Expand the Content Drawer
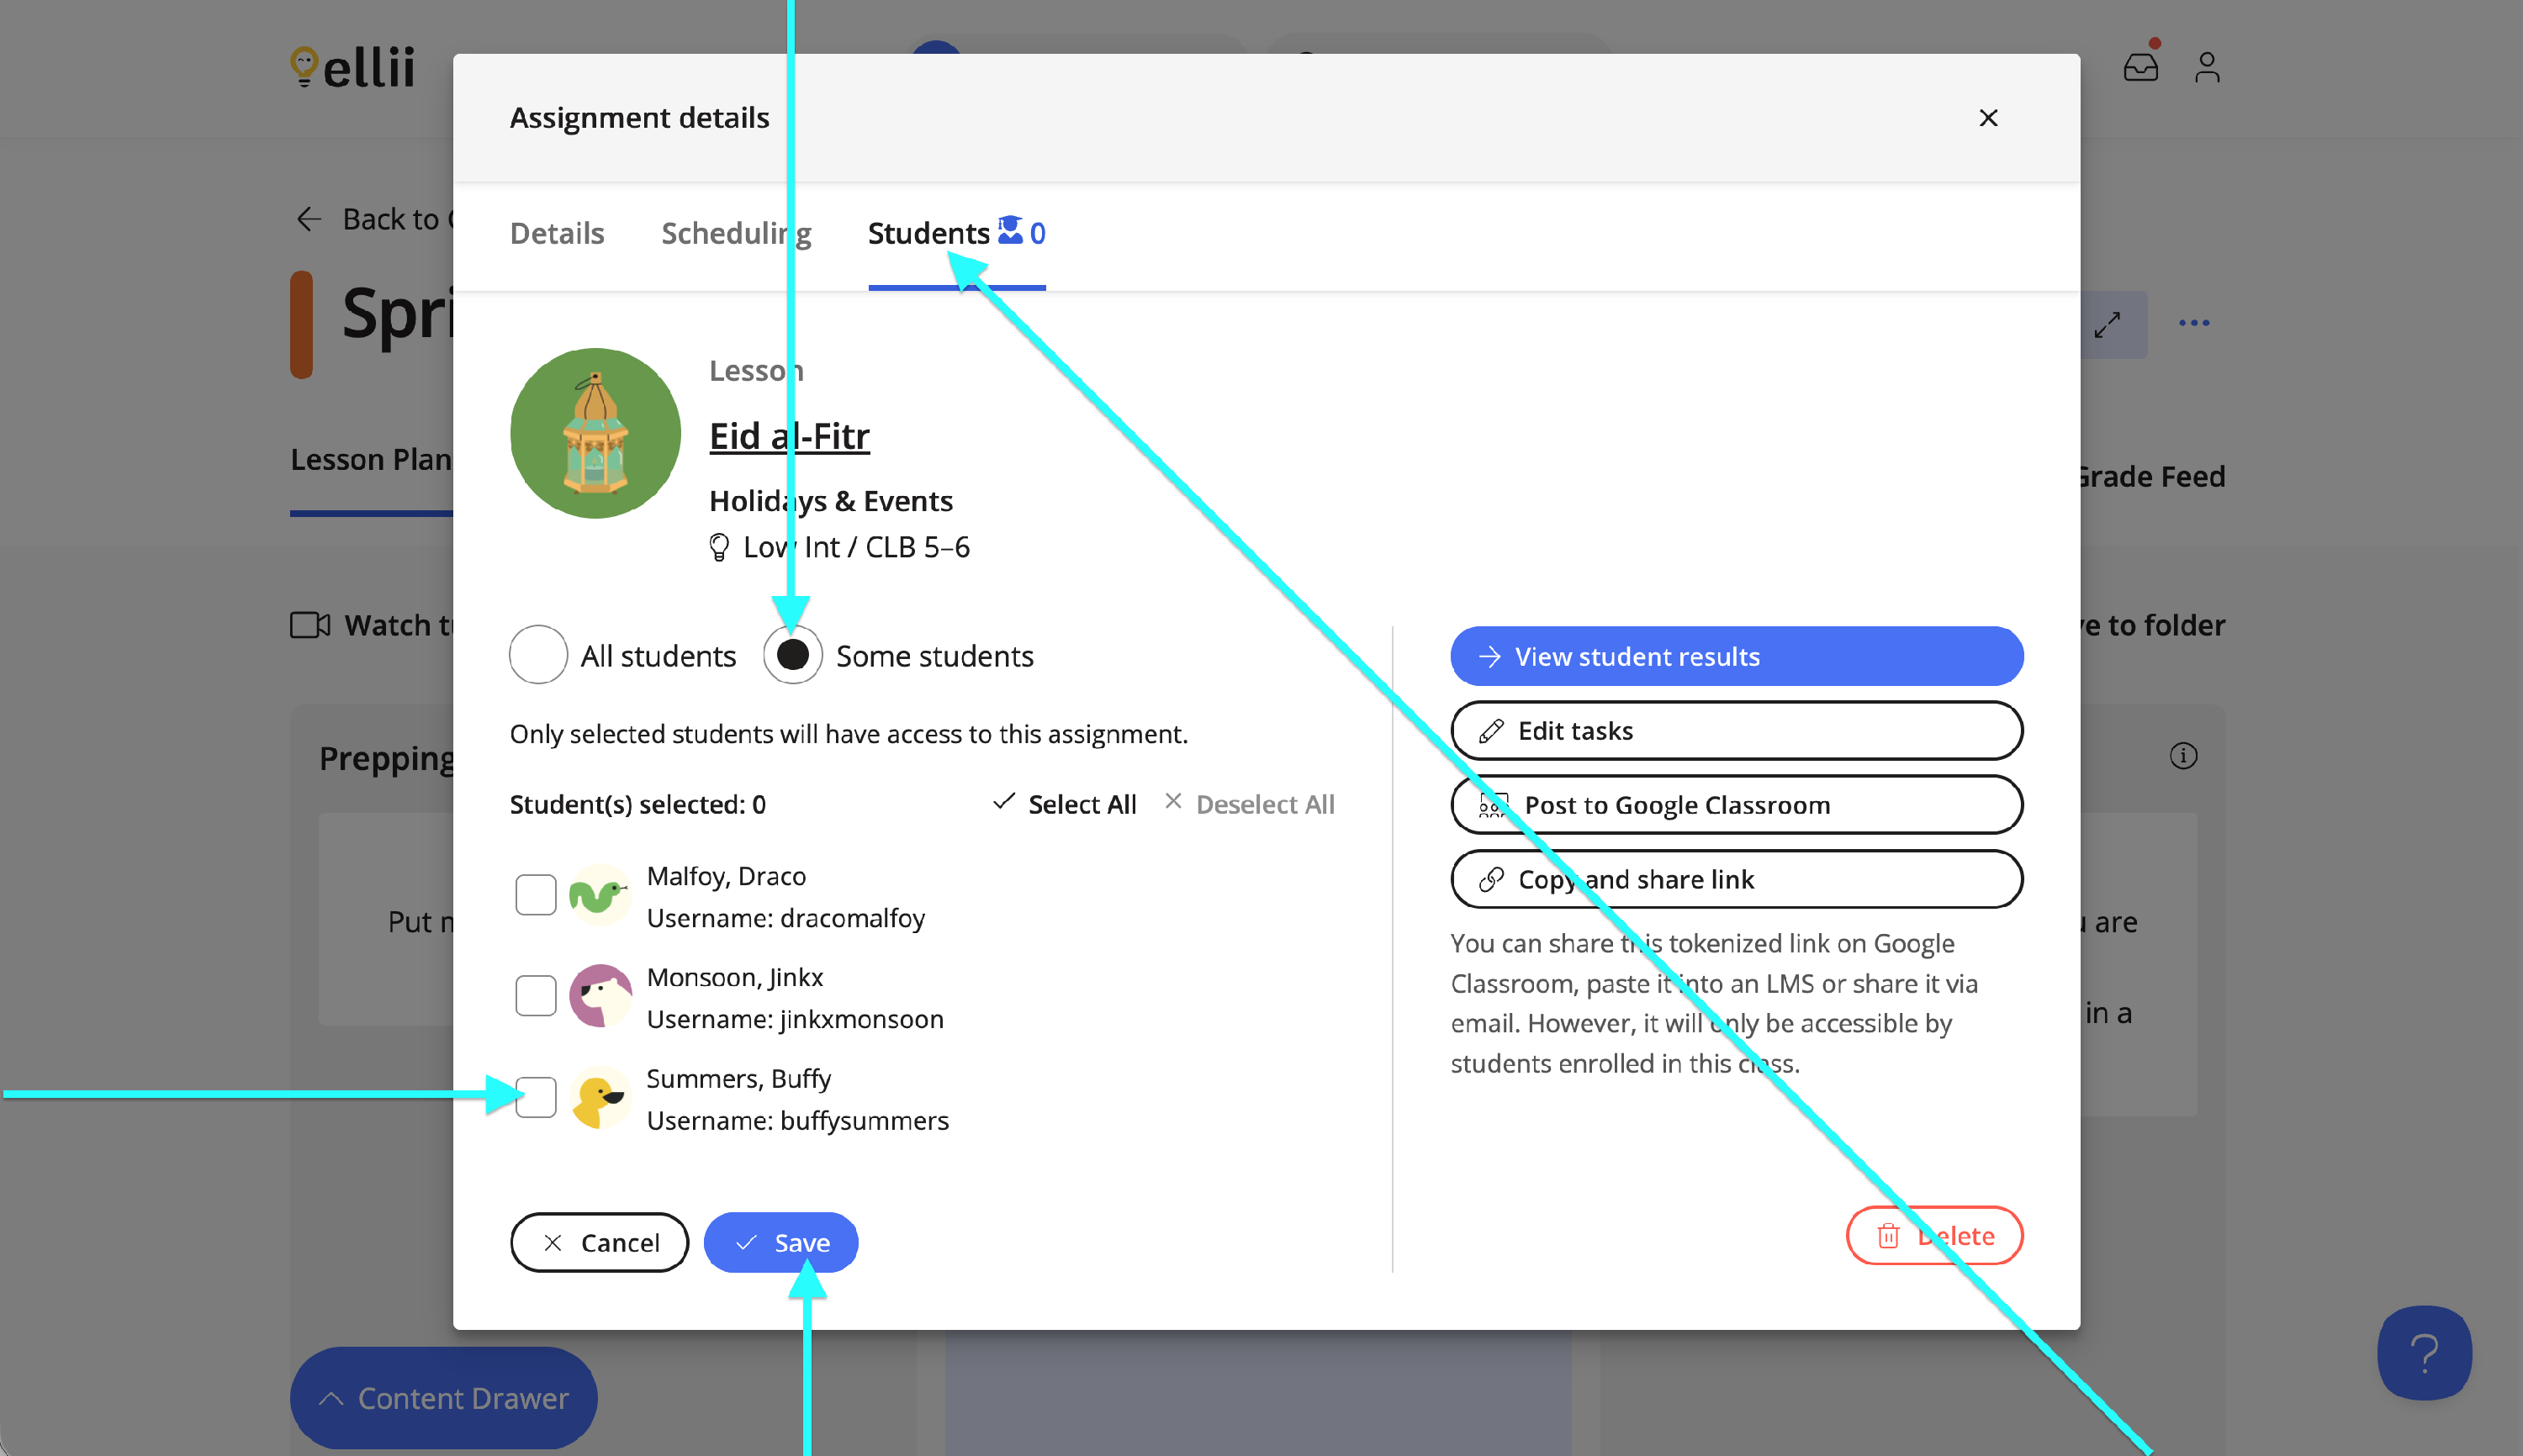Image resolution: width=2523 pixels, height=1456 pixels. [x=443, y=1397]
